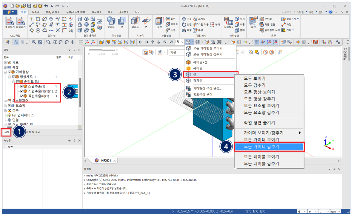Image resolution: width=351 pixels, height=214 pixels.
Task: Click the 대칭 mirror tool
Action: click(x=187, y=30)
